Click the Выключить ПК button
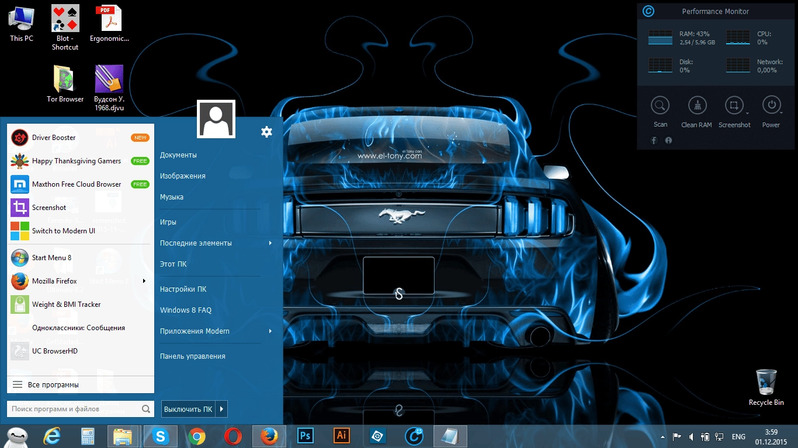798x448 pixels. tap(188, 409)
